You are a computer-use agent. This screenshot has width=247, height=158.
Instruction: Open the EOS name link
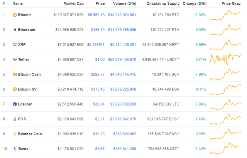tap(22, 119)
